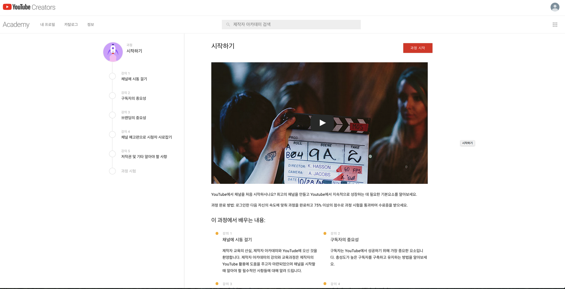Screen dimensions: 565x289
Task: Play the course introduction video
Action: click(x=321, y=123)
